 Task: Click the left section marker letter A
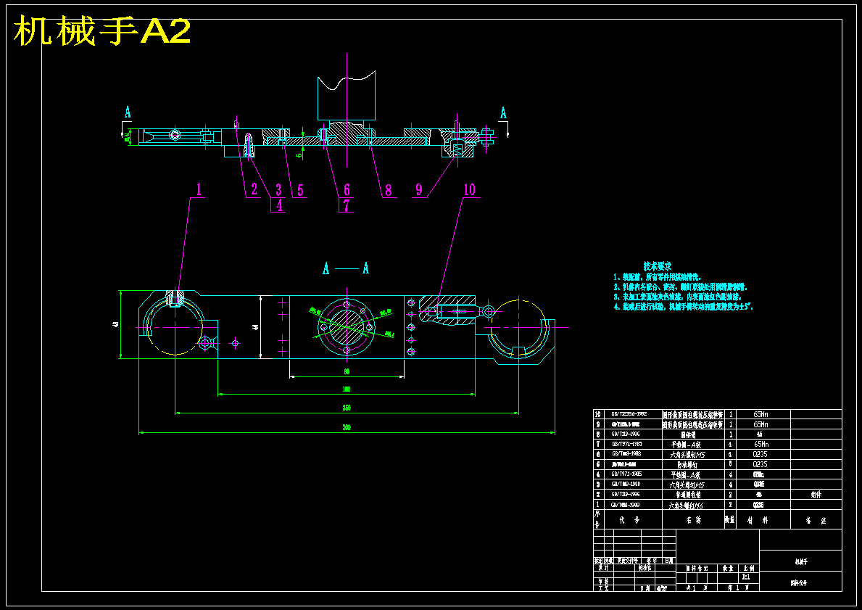point(128,112)
